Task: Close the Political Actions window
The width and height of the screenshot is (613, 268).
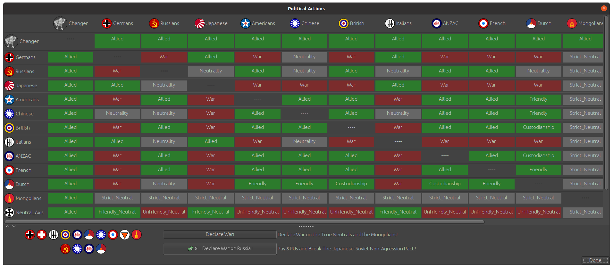Action: (604, 8)
